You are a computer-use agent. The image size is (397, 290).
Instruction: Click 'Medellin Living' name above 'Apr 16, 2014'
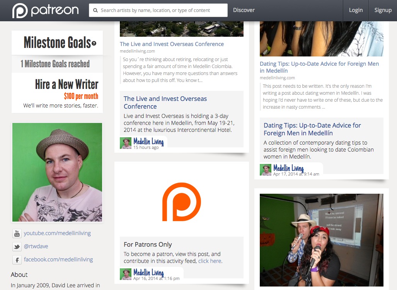pos(148,272)
